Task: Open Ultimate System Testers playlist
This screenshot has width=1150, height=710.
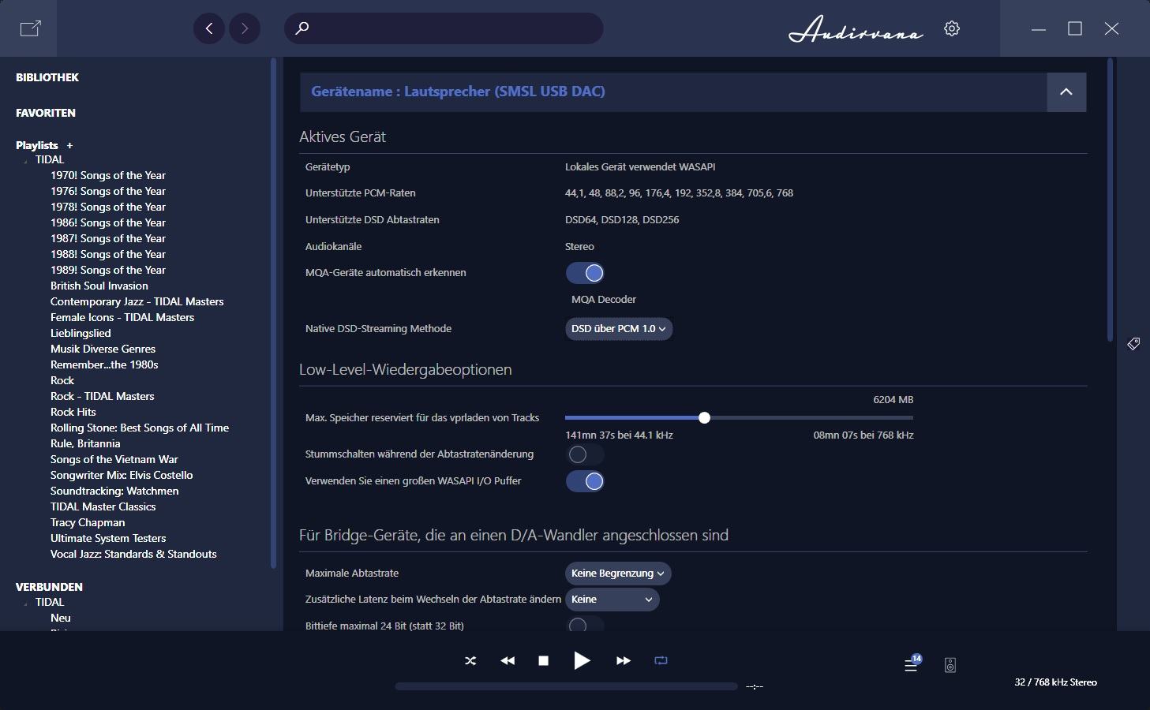Action: click(x=108, y=538)
